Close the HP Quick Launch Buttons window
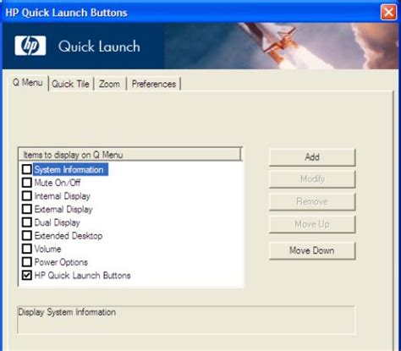 coord(388,13)
